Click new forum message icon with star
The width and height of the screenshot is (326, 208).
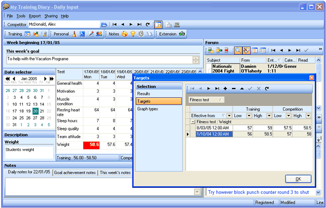click(211, 51)
